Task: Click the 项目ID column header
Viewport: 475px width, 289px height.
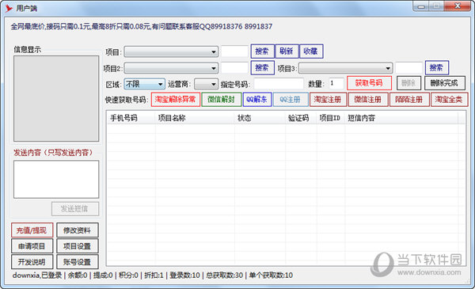Action: 330,118
